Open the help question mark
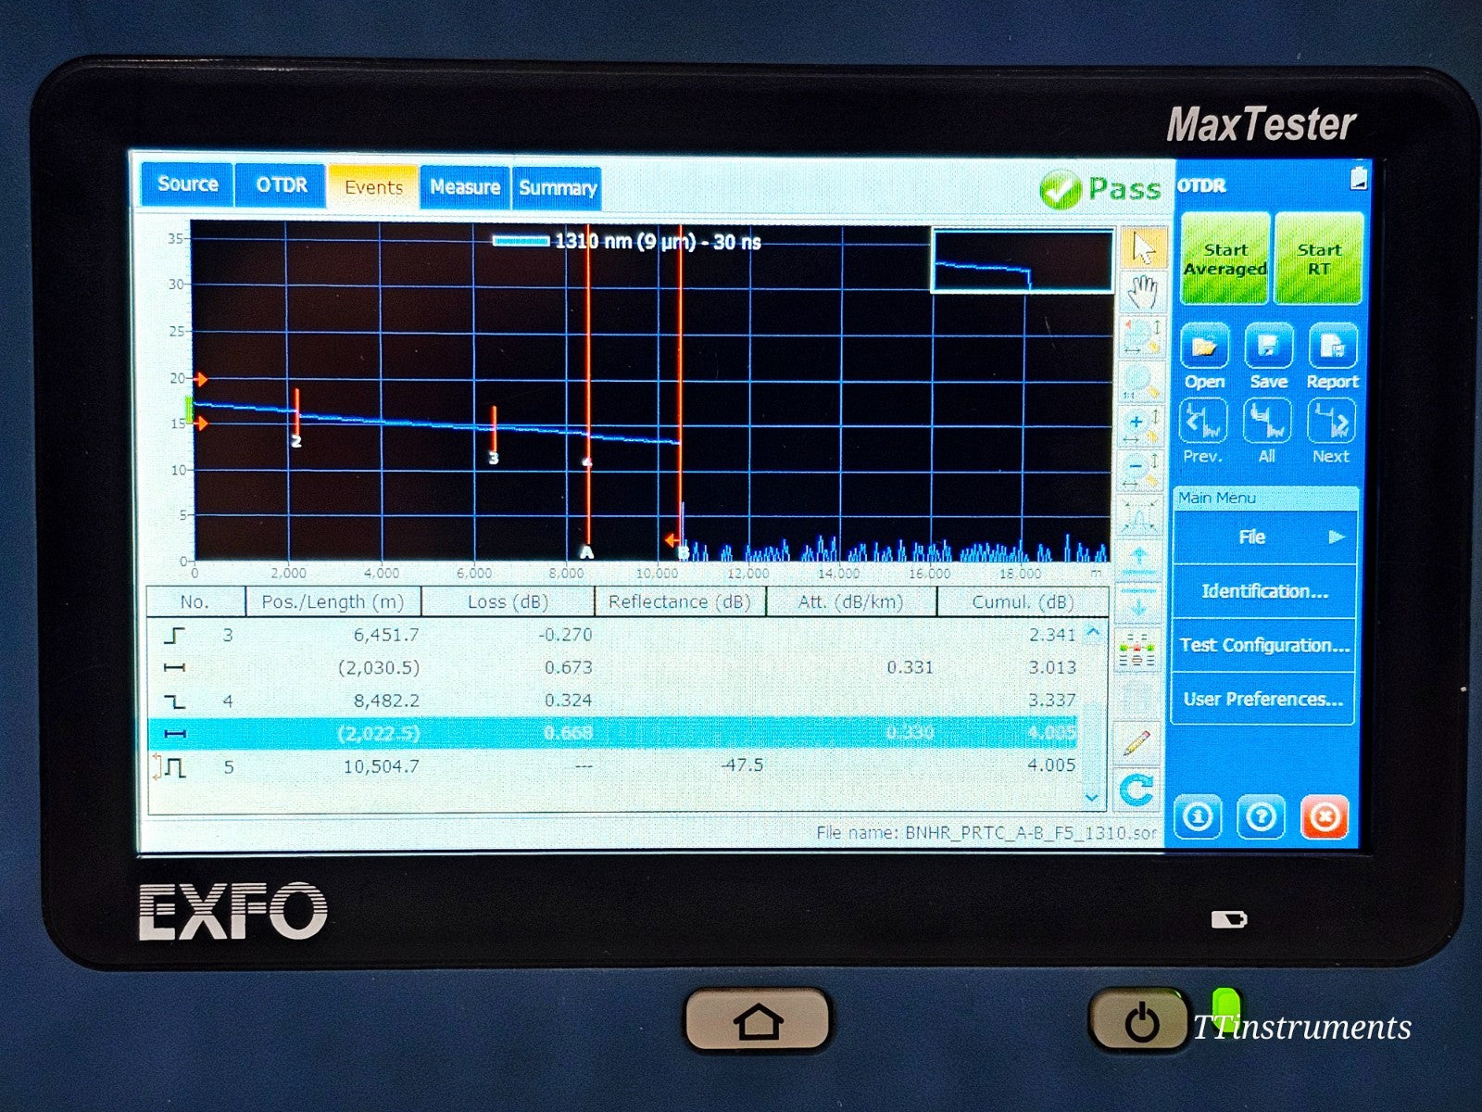 pos(1261,817)
